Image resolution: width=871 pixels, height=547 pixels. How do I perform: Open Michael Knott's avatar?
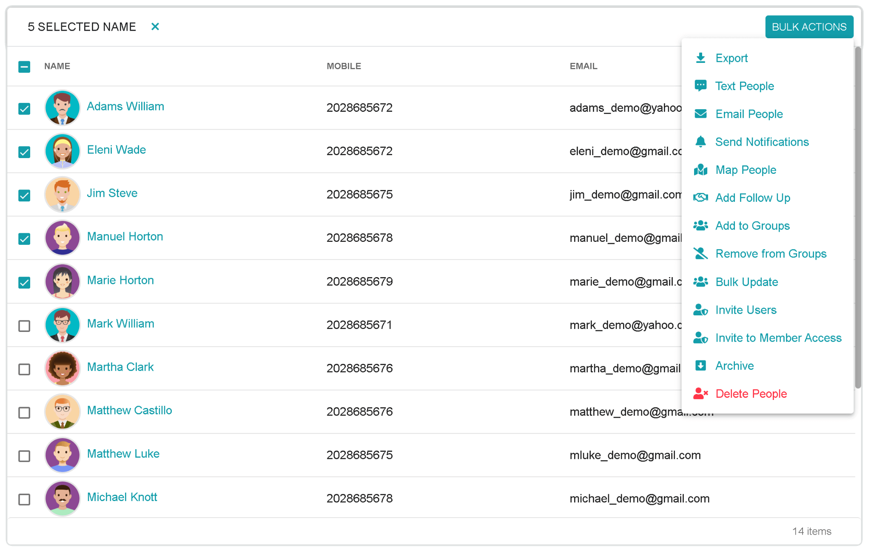pyautogui.click(x=63, y=498)
